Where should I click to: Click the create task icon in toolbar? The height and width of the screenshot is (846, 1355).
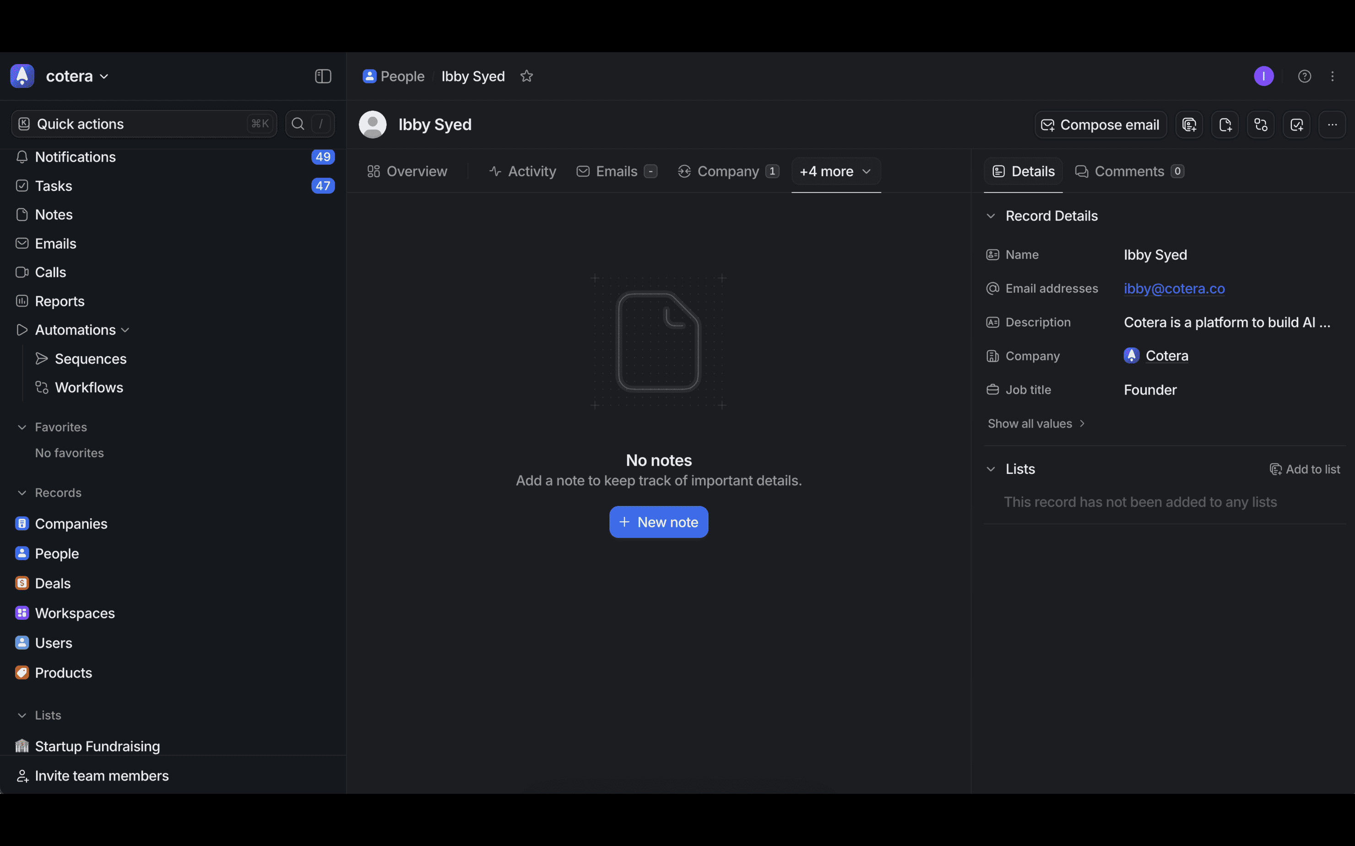coord(1296,124)
